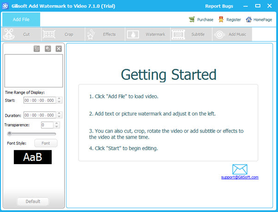Image resolution: width=278 pixels, height=212 pixels.
Task: Click the Time Range of Display label
Action: click(25, 93)
